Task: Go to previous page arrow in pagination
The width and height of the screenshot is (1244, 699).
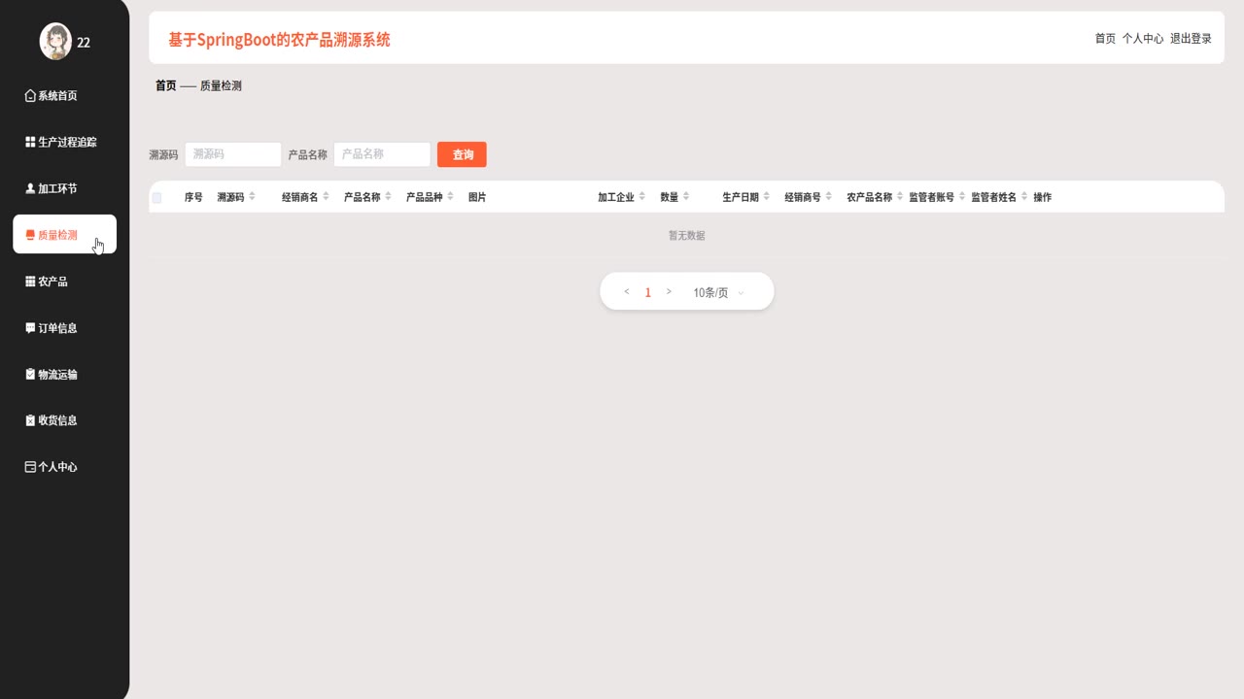Action: tap(627, 291)
